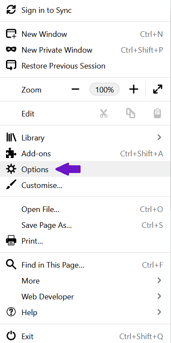Click the Copy icon in Edit row
Screen dimensions: 171x343
[130, 113]
